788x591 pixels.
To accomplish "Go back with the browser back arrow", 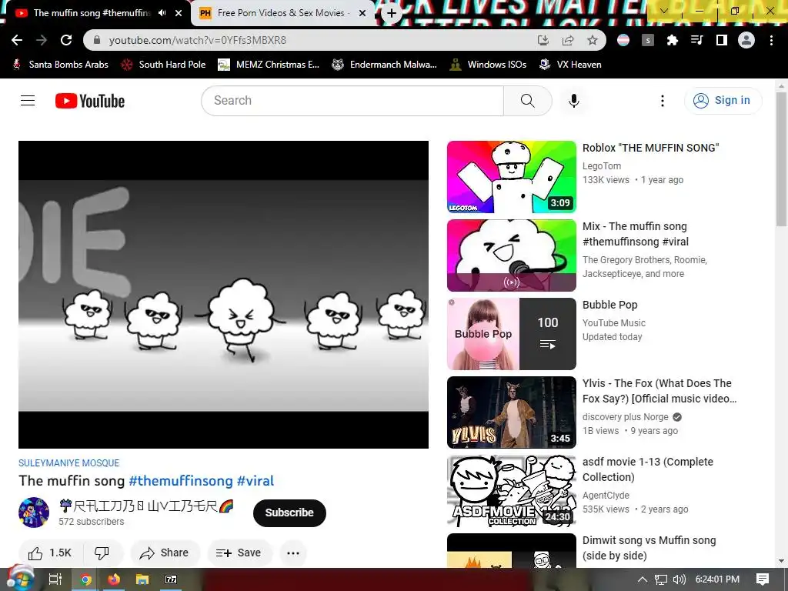I will click(x=17, y=40).
